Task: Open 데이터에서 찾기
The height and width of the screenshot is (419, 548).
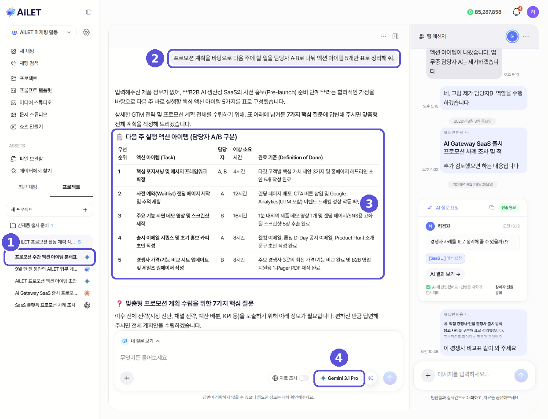Action: [x=31, y=170]
